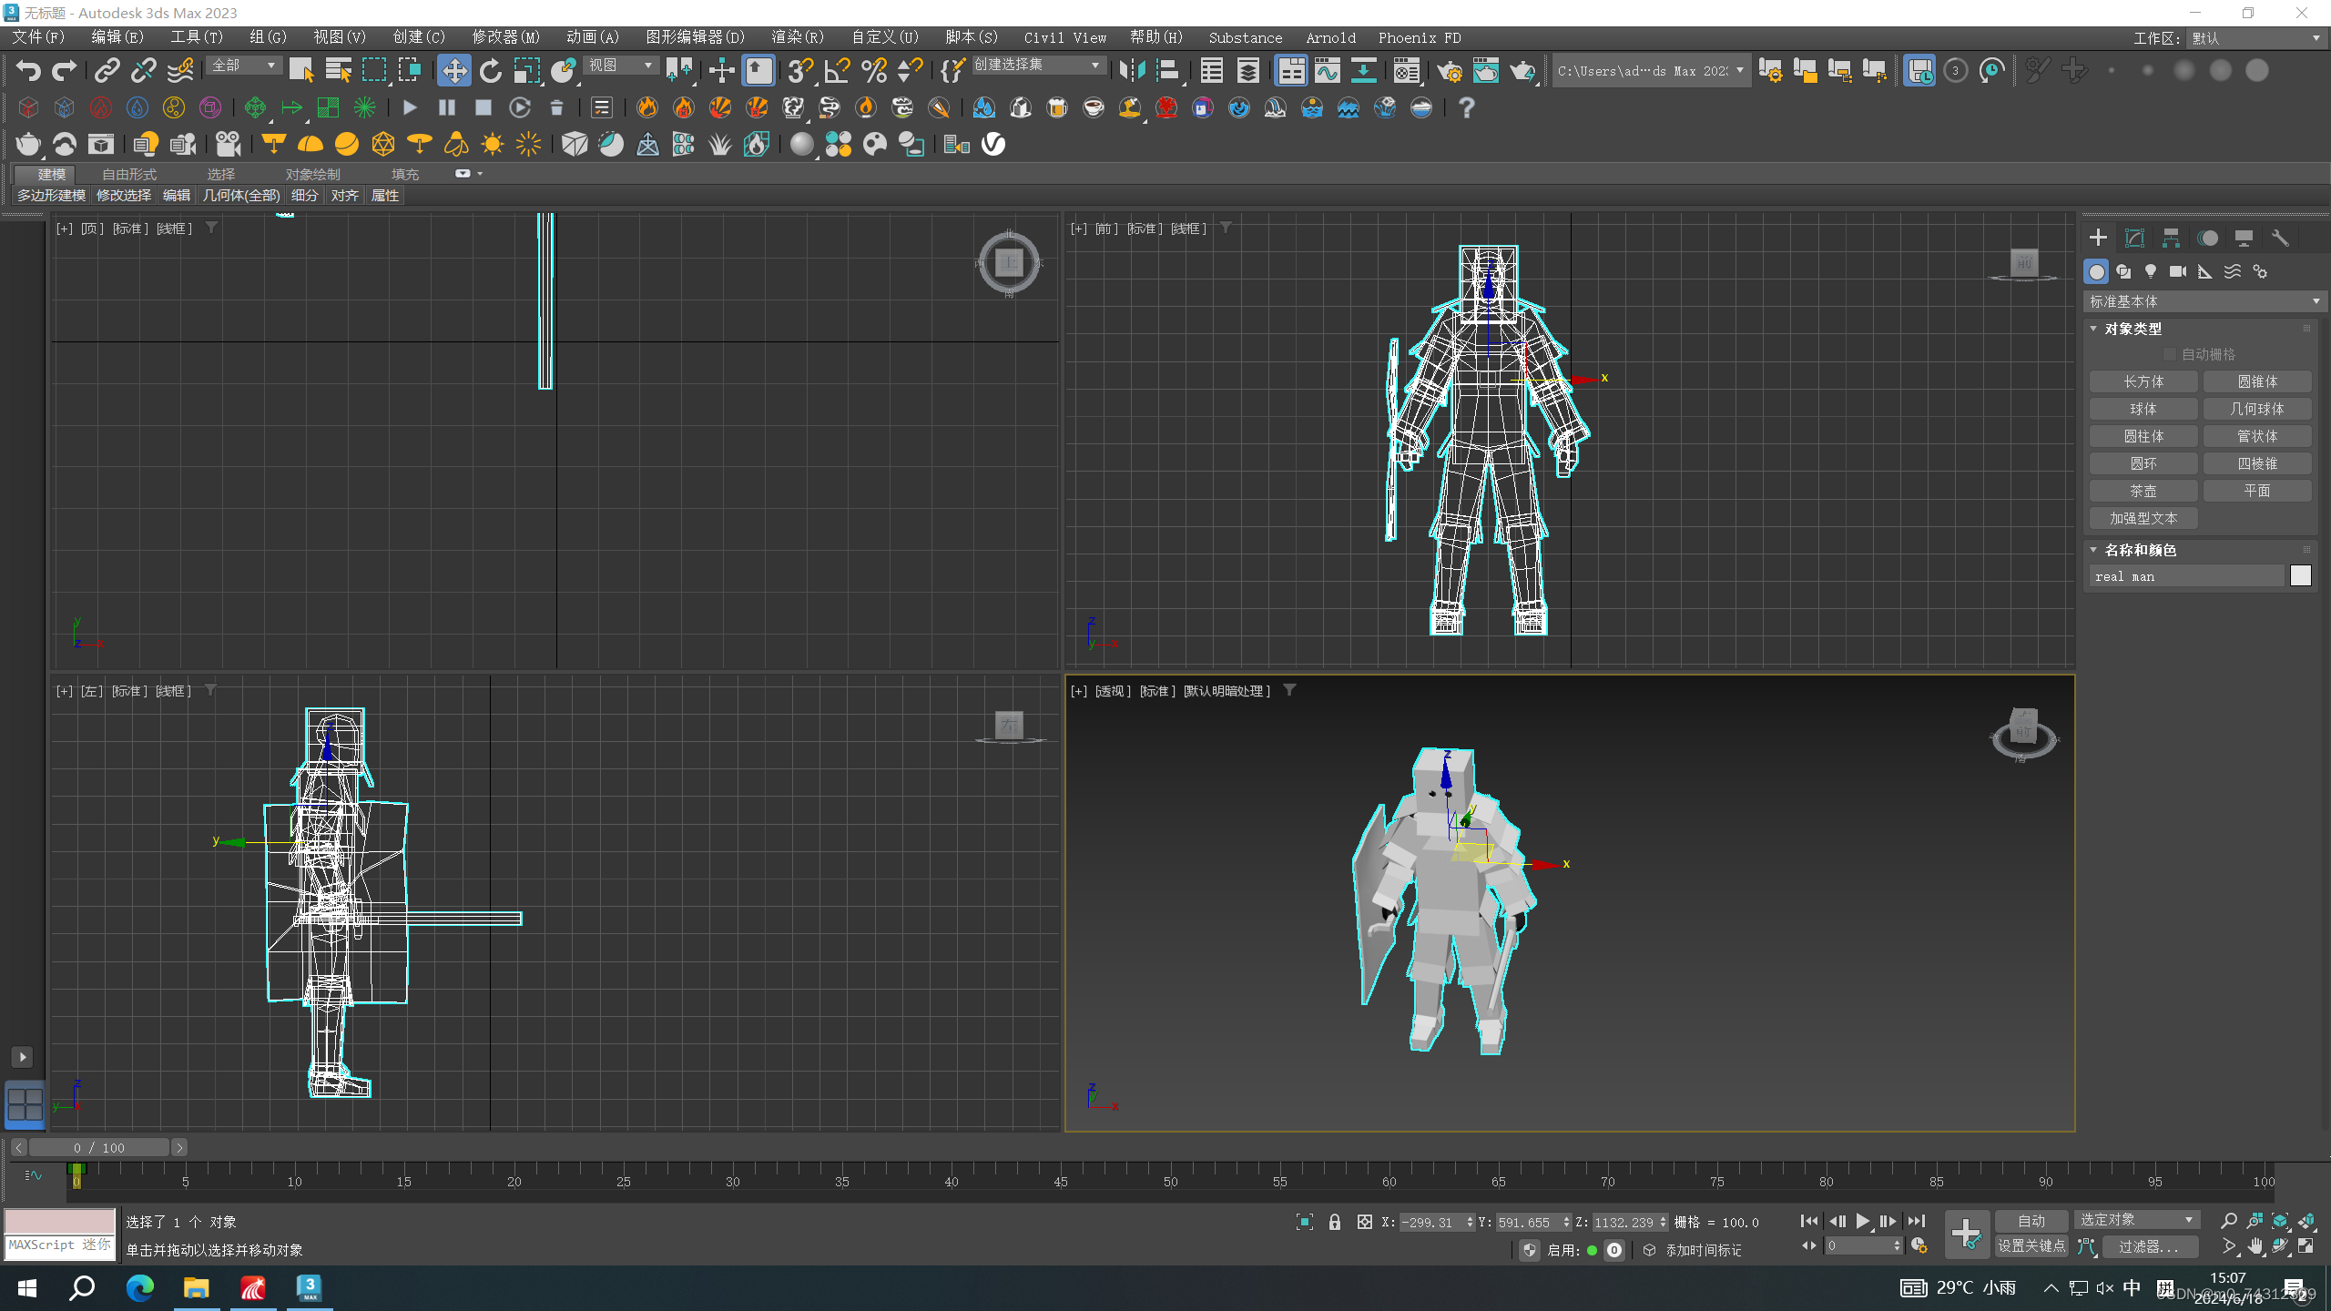Screen dimensions: 2331x1311
Task: Open the Utilities wrench panel
Action: (x=2280, y=238)
